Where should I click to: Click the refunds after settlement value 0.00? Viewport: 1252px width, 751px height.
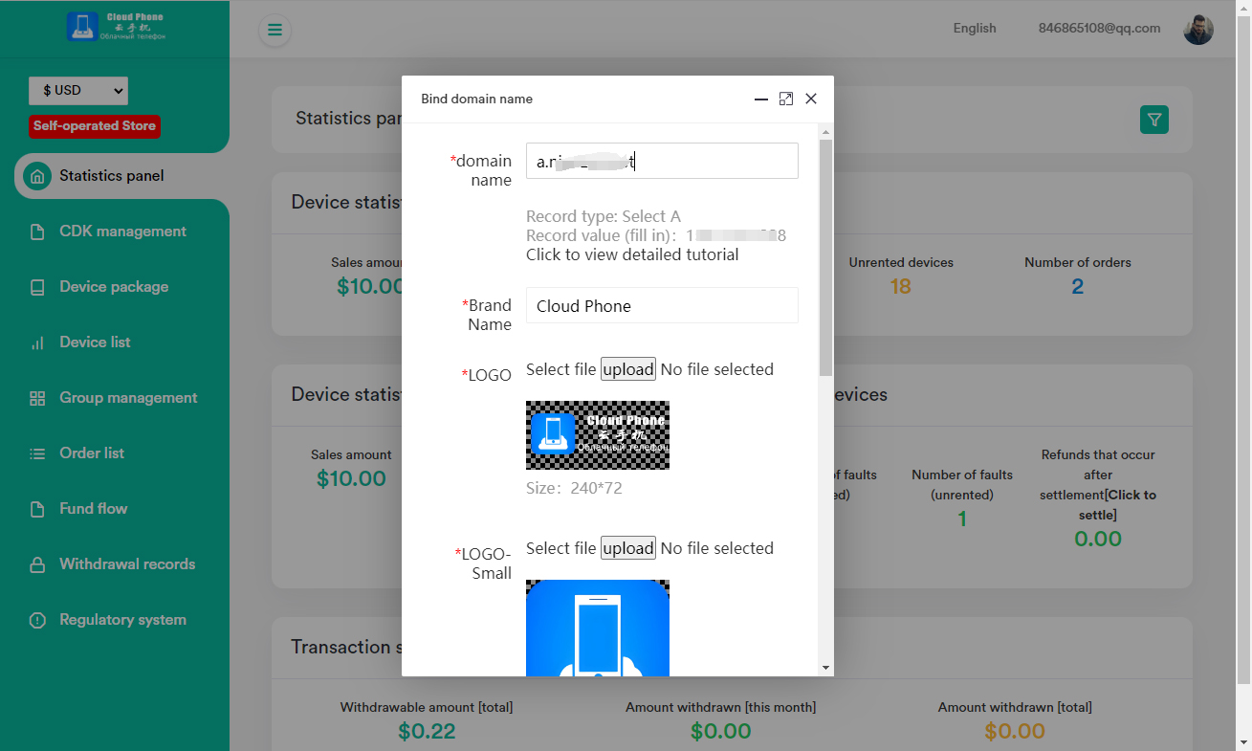(1098, 539)
